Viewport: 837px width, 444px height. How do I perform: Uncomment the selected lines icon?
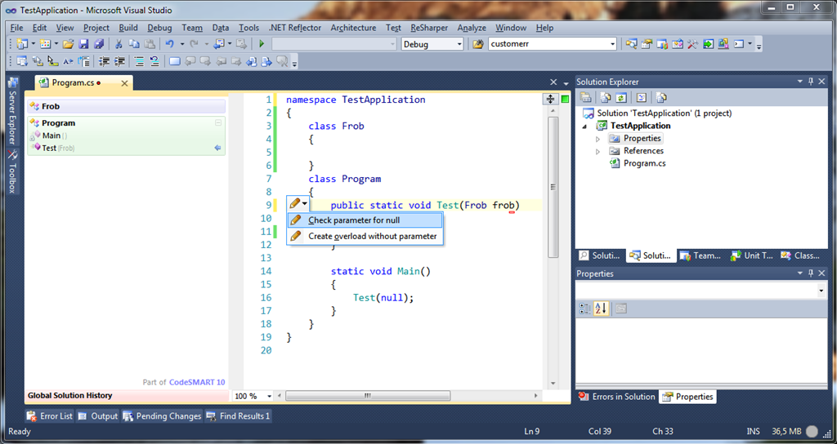154,61
